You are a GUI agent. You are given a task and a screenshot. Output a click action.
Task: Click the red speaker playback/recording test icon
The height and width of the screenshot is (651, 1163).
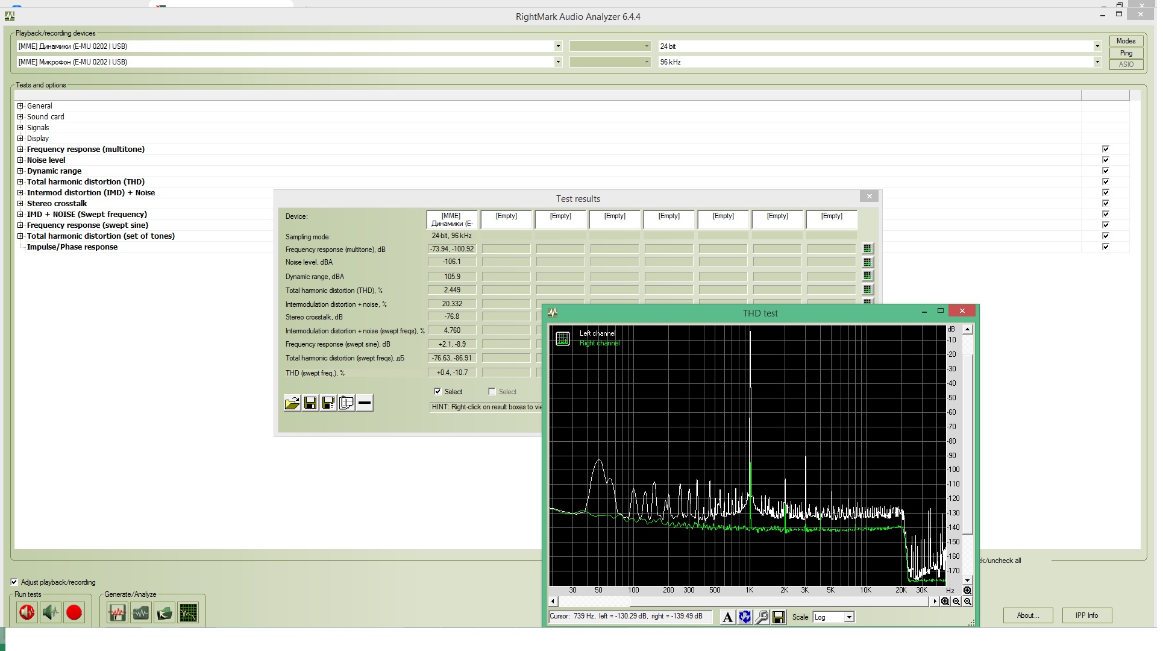(27, 613)
